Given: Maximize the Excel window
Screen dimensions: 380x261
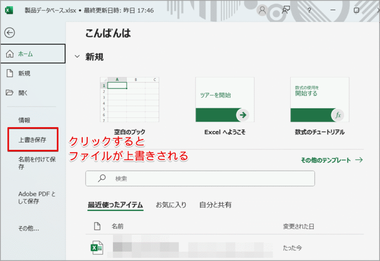Looking at the screenshot, I should [356, 10].
